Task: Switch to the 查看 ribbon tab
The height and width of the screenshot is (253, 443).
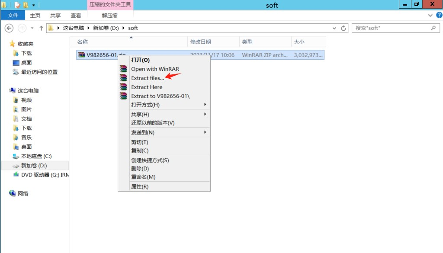Action: (x=76, y=15)
